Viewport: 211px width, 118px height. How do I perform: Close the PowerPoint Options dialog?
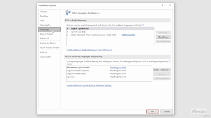click(x=170, y=5)
